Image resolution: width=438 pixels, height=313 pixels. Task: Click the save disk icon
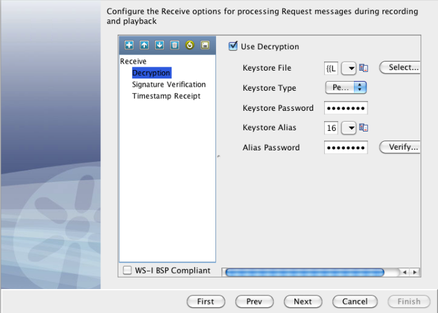coord(204,45)
